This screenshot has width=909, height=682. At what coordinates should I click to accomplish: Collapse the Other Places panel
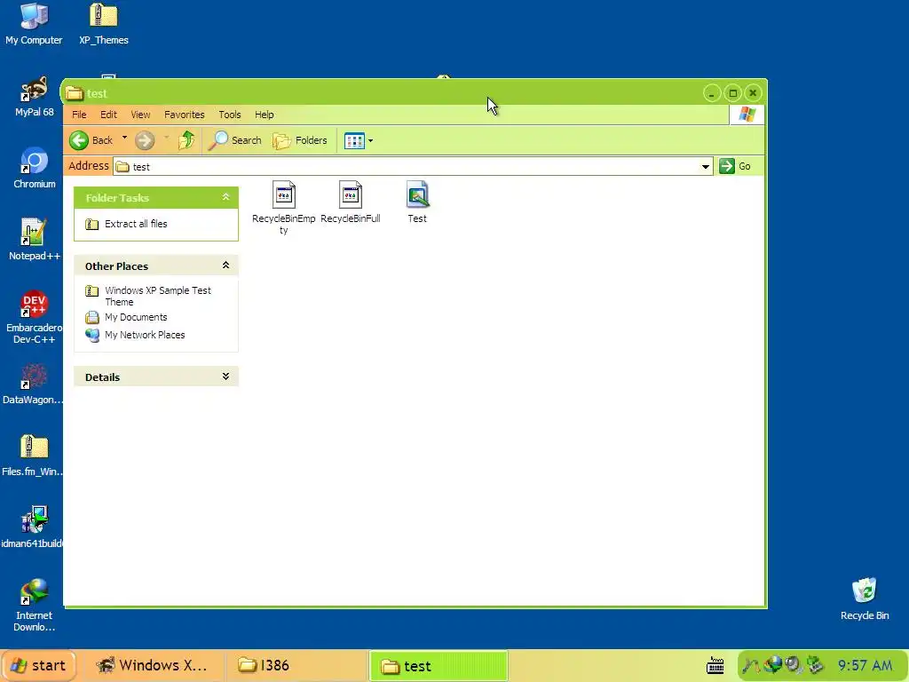click(x=225, y=266)
